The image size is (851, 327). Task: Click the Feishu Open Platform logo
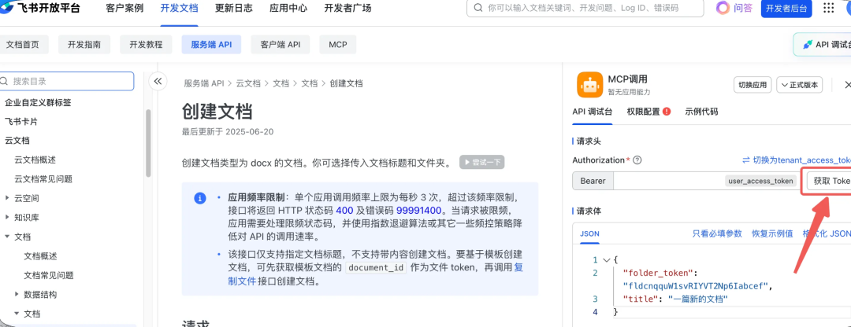(41, 8)
